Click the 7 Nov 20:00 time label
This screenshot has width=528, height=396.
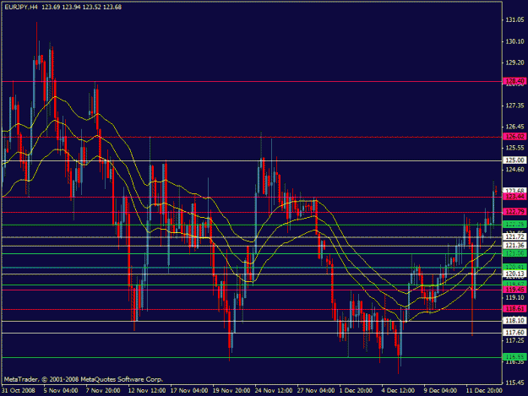(103, 390)
